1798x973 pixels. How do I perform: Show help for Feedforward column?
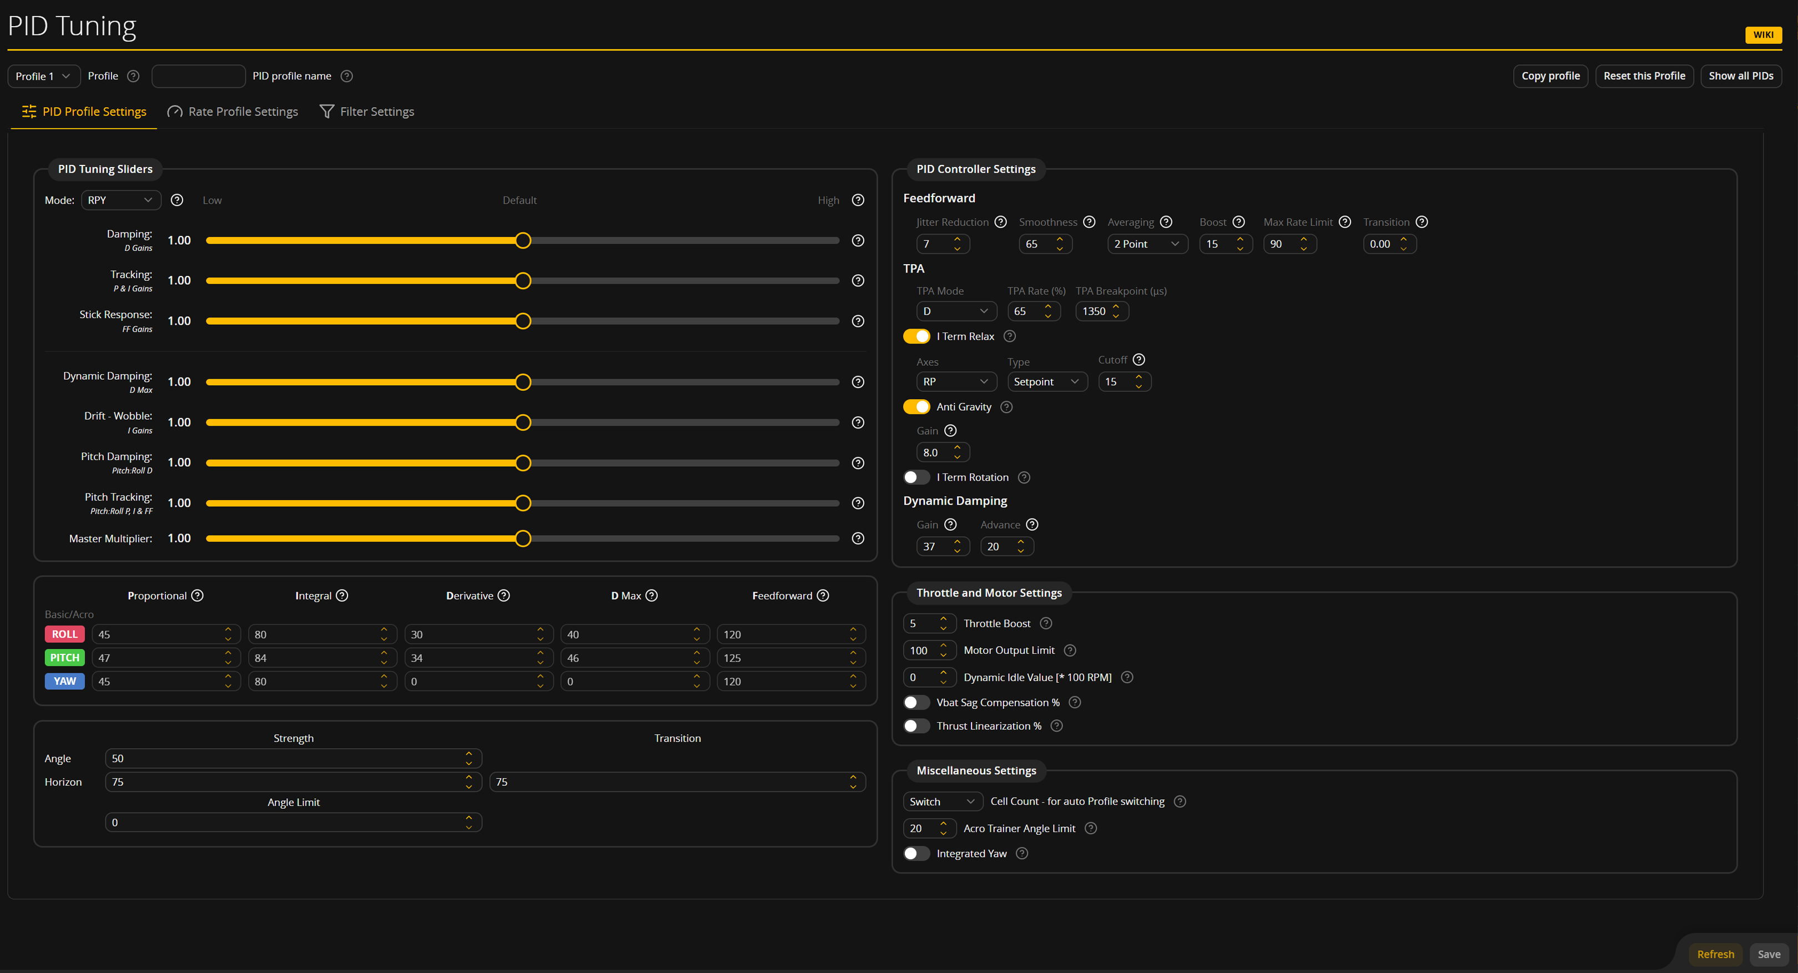[x=823, y=596]
